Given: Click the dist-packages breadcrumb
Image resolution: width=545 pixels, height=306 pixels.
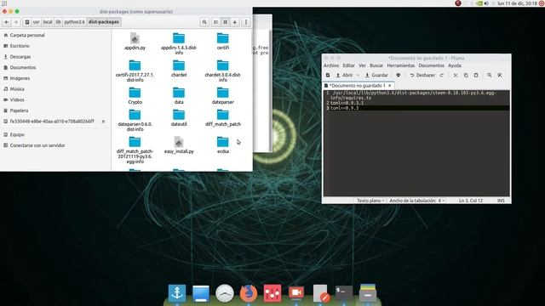Looking at the screenshot, I should coord(104,22).
